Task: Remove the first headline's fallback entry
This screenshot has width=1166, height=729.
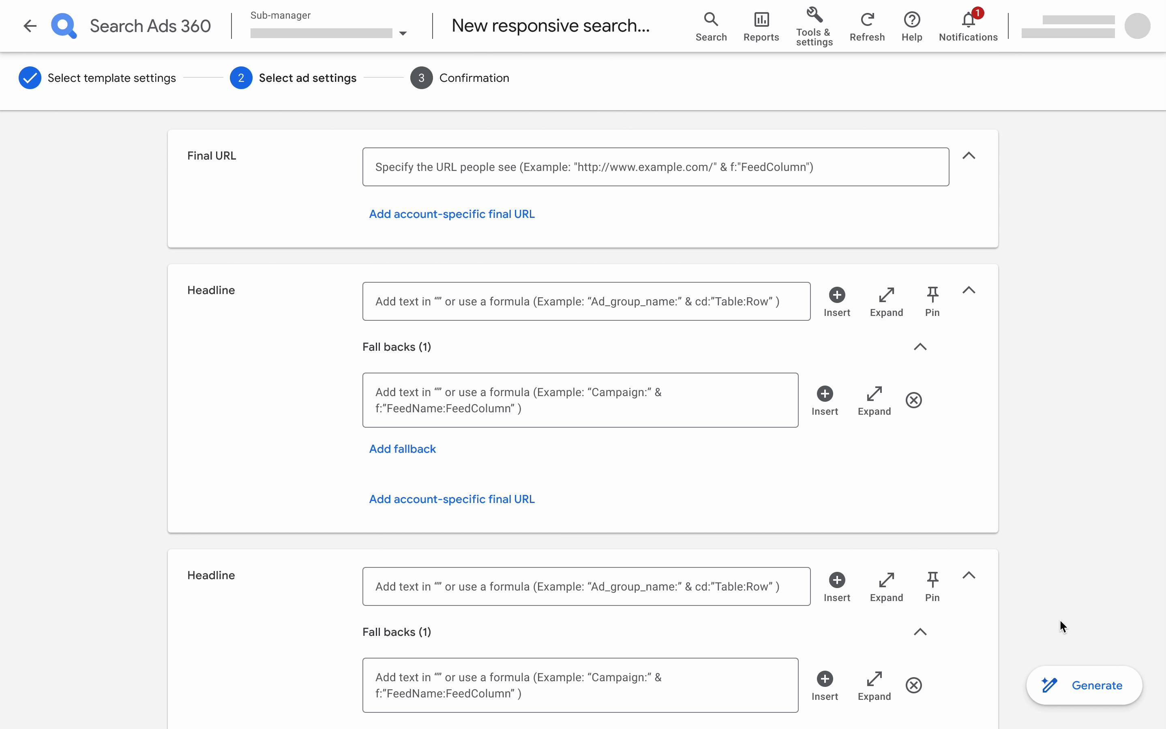Action: 913,400
